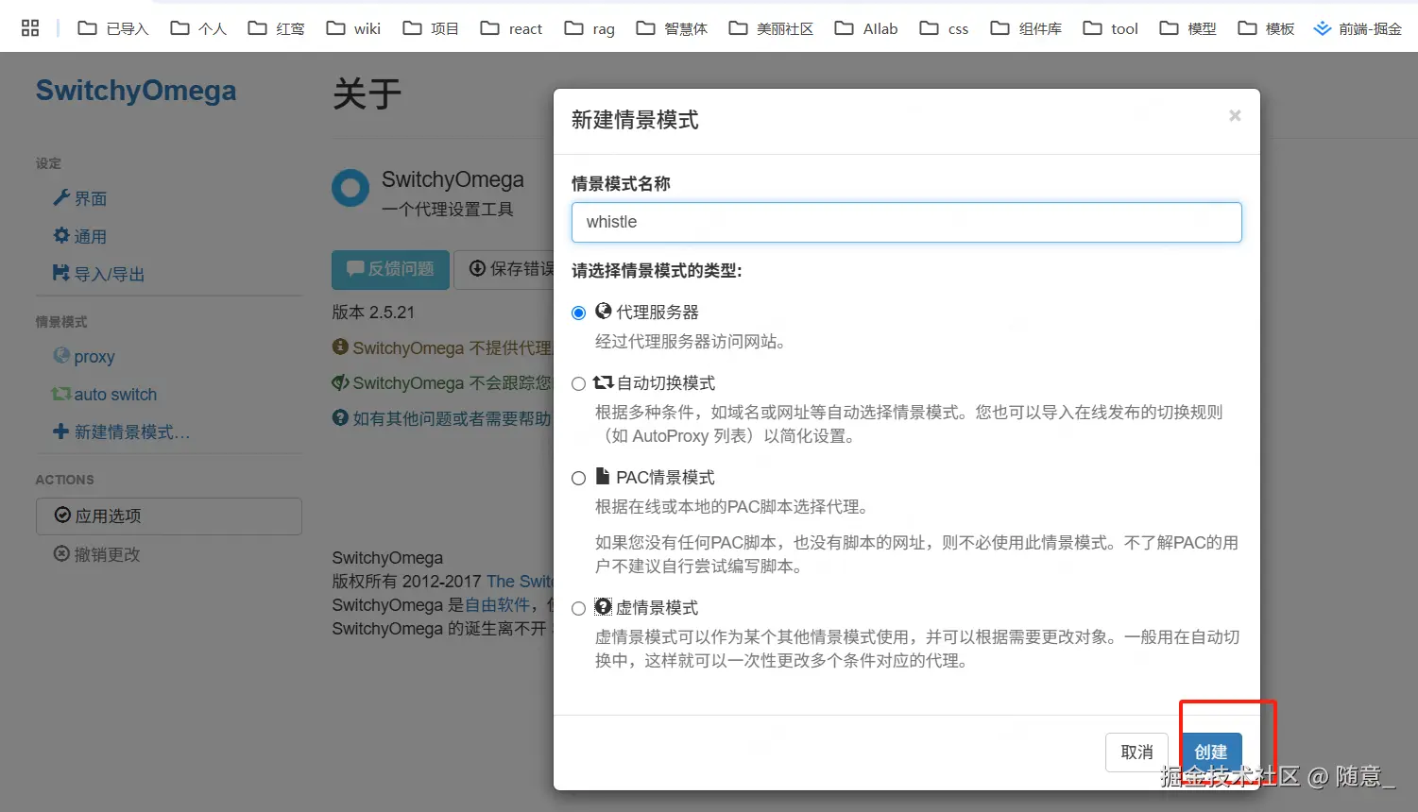Screen dimensions: 1418x812
Task: Open the css bookmark folder
Action: [x=944, y=28]
